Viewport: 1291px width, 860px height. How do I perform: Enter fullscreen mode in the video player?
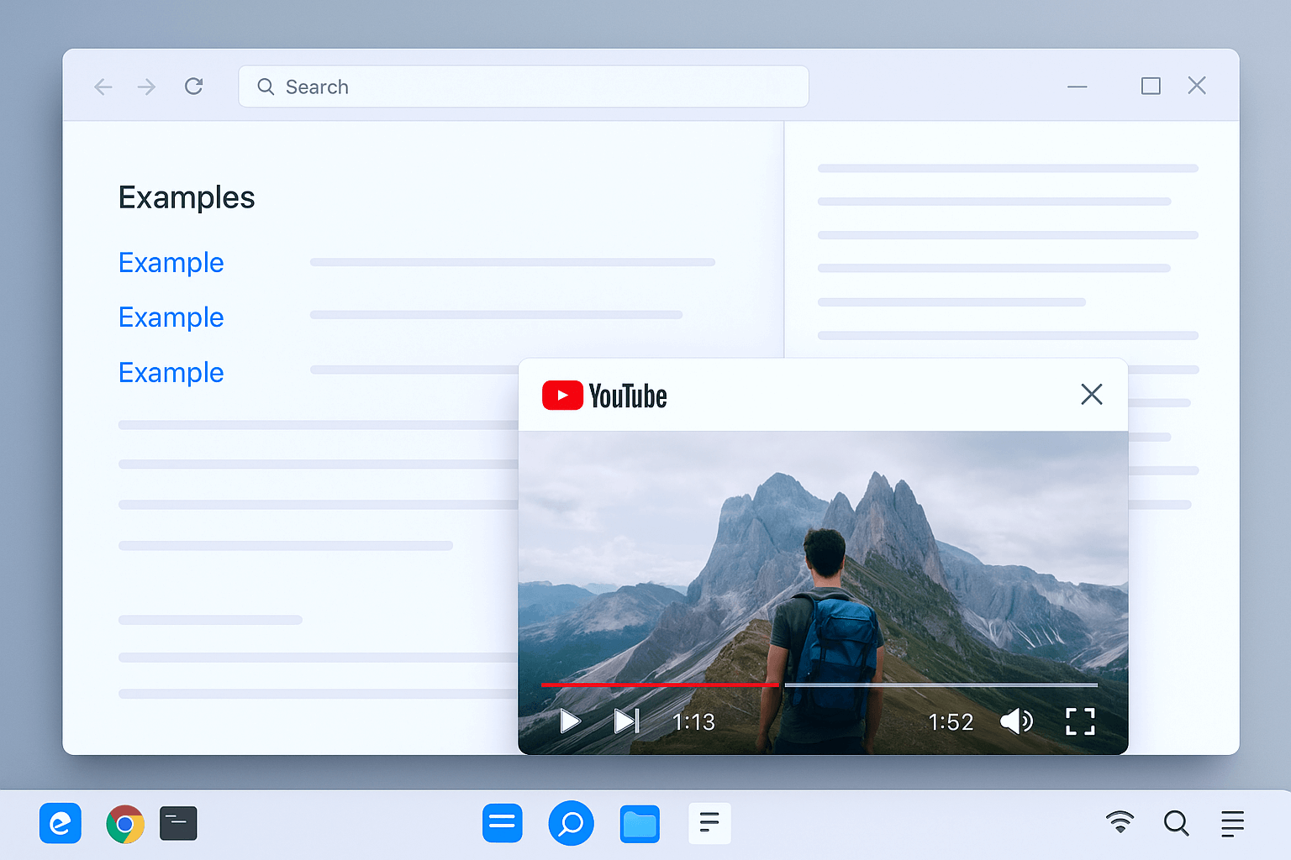tap(1081, 721)
